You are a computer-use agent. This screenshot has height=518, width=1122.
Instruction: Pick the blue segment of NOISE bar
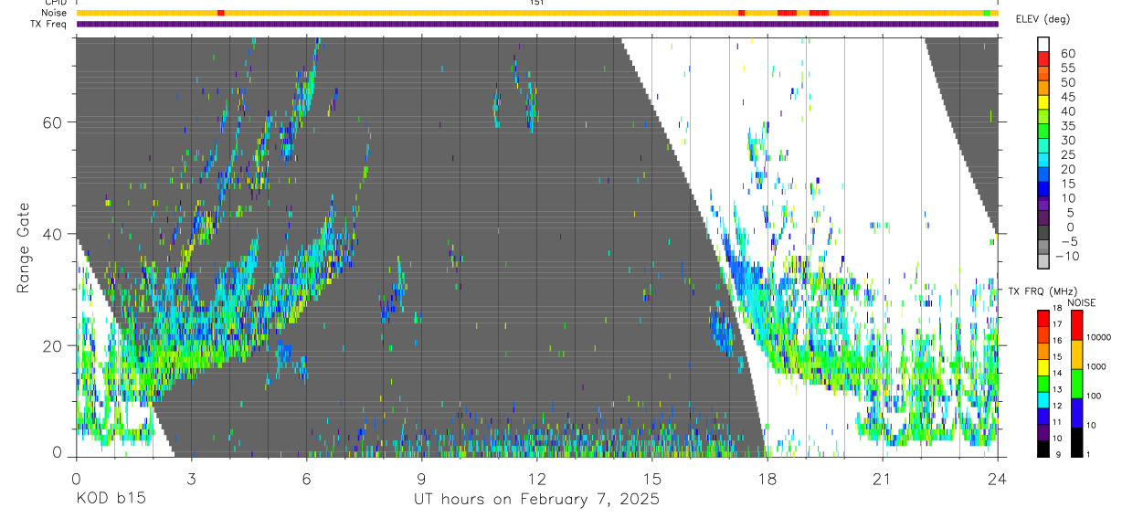[x=1077, y=412]
